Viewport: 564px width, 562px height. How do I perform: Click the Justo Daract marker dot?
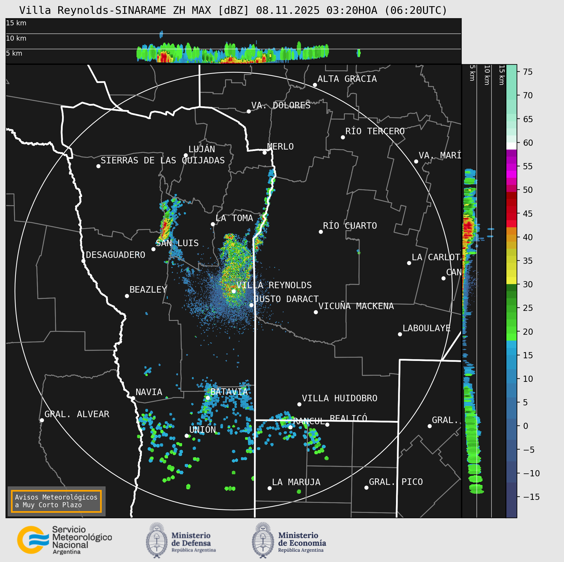click(251, 305)
